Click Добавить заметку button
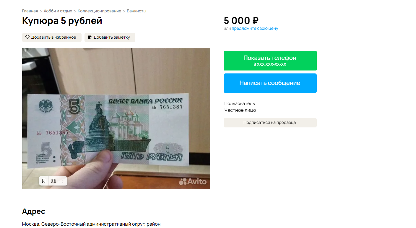This screenshot has height=228, width=416. pos(110,37)
